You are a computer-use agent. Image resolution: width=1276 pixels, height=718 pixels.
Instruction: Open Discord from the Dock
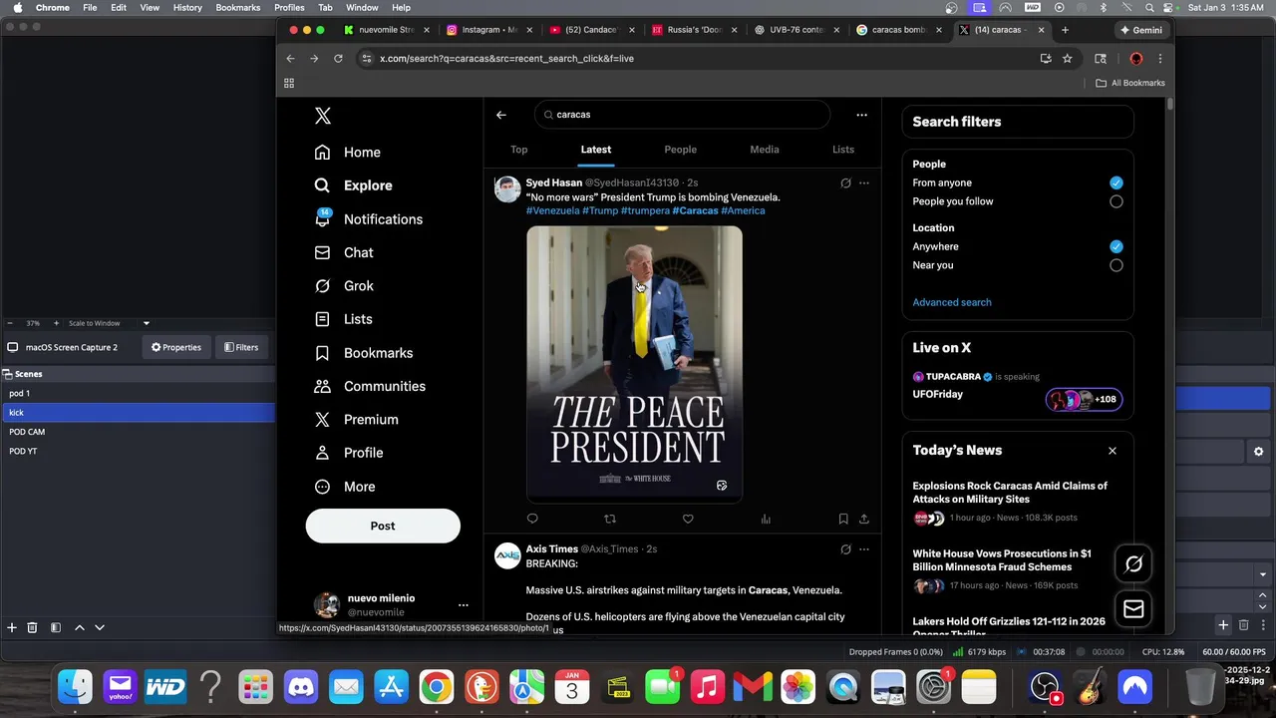click(x=300, y=687)
